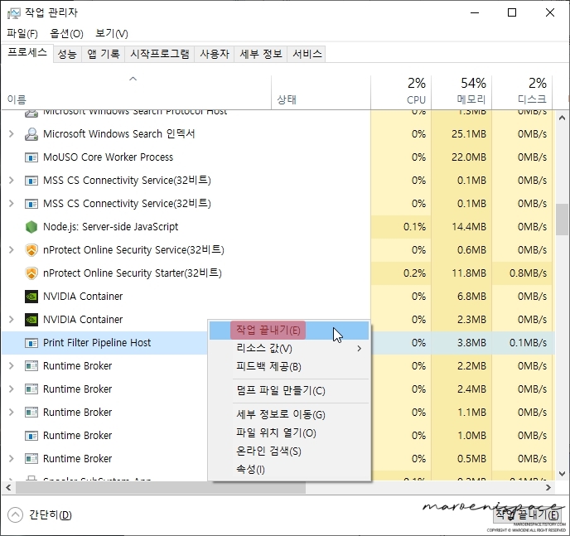Click the Print Filter Pipeline Host icon
Viewport: 570px width, 536px height.
(31, 343)
